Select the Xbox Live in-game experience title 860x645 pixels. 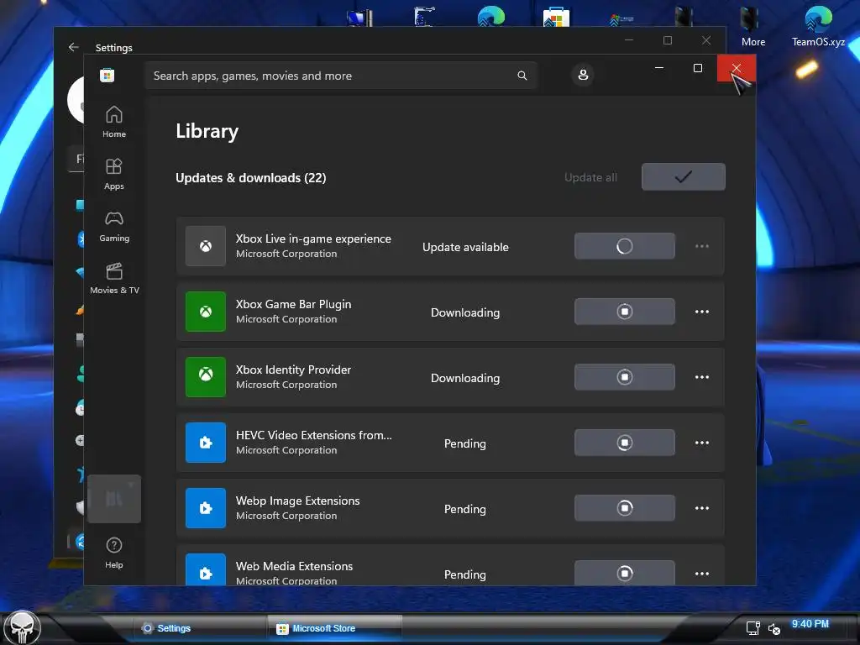coord(313,239)
